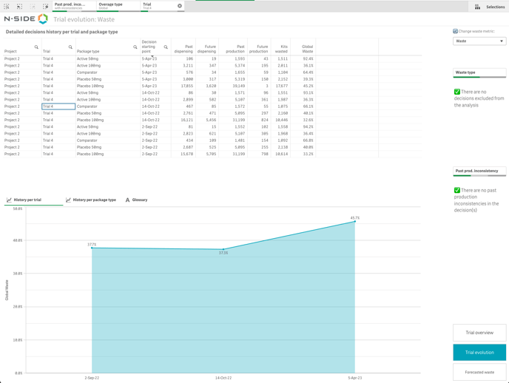Step back in selections history

(20, 6)
